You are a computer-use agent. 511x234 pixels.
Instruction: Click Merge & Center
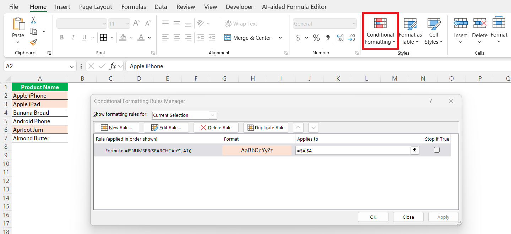click(248, 38)
